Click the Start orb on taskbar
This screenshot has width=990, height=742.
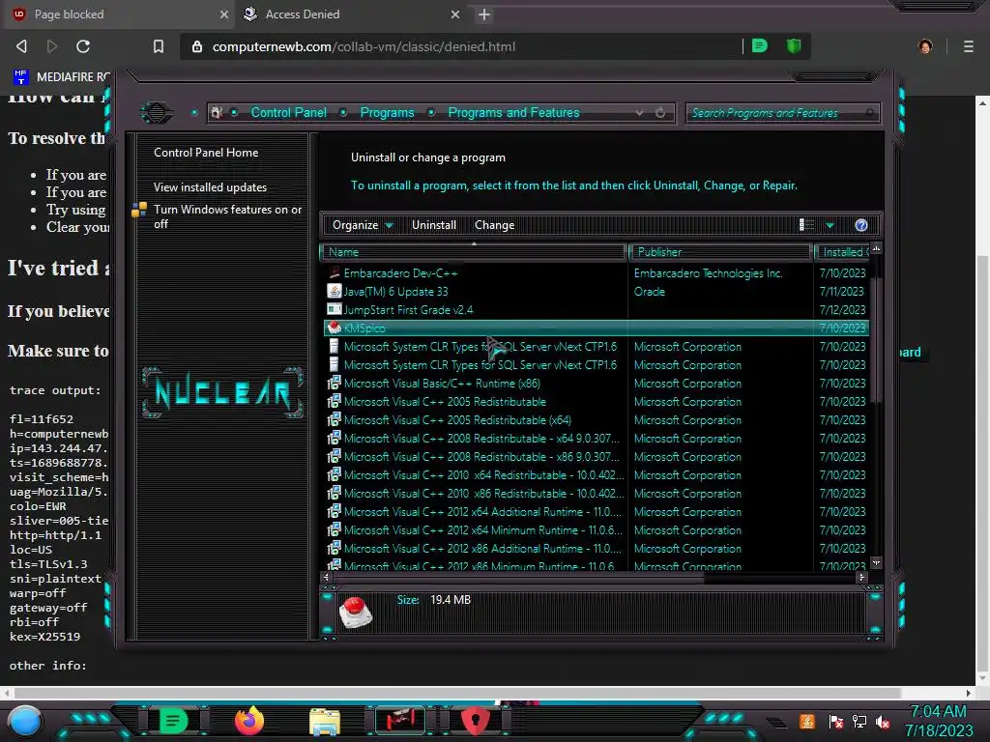[x=25, y=721]
